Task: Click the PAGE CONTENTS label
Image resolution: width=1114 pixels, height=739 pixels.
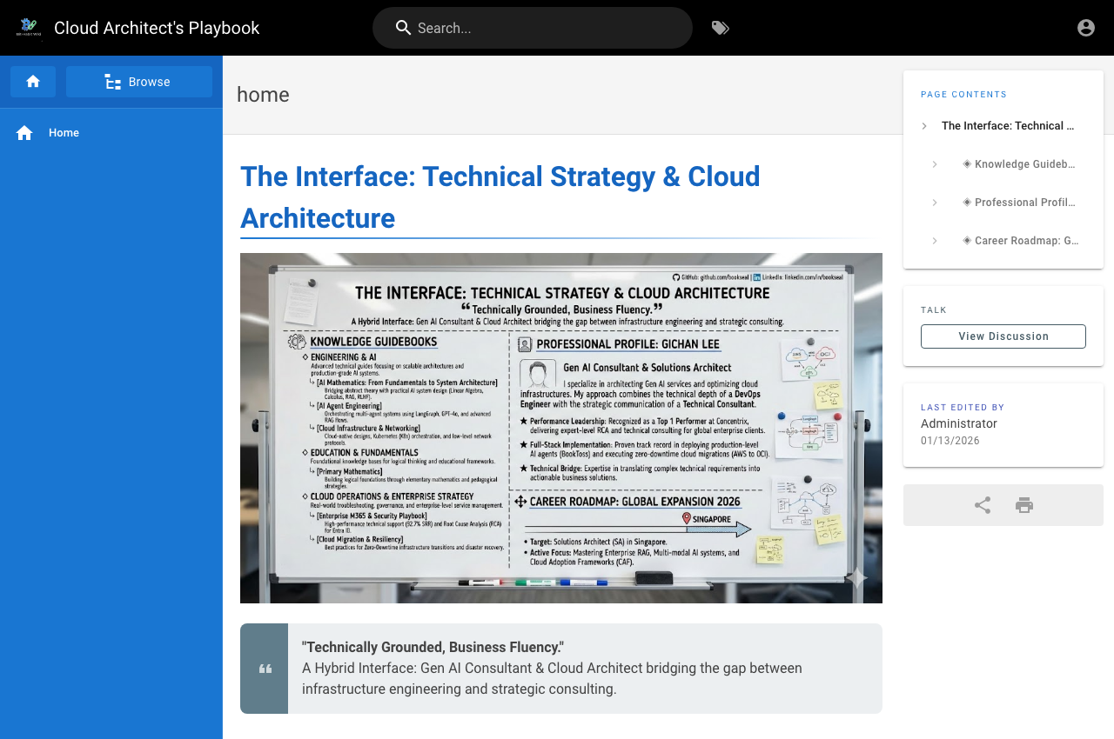Action: pyautogui.click(x=964, y=95)
